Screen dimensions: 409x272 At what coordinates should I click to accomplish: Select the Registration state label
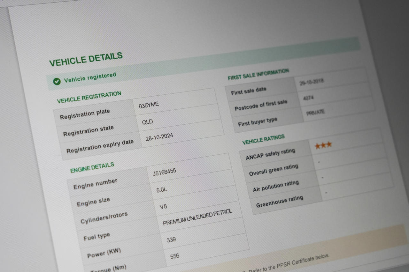pyautogui.click(x=88, y=131)
